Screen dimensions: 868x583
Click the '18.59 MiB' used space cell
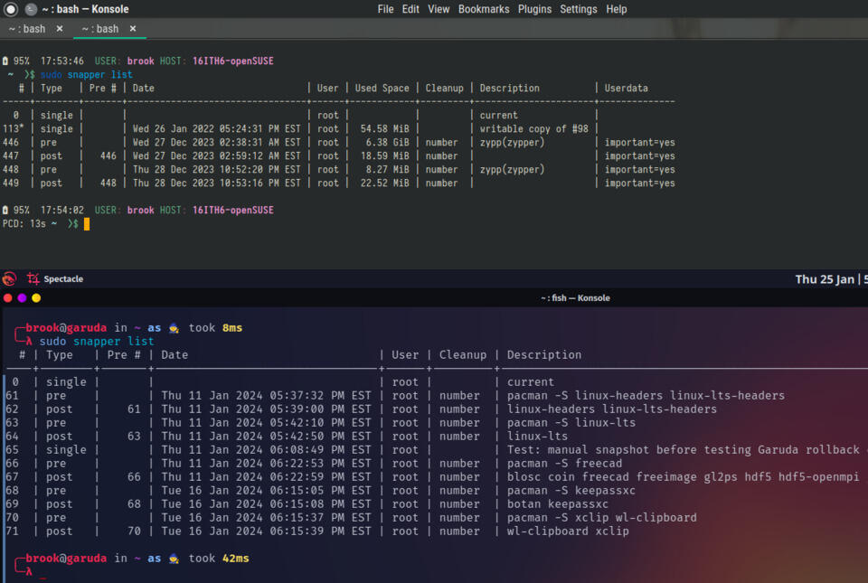click(x=385, y=156)
